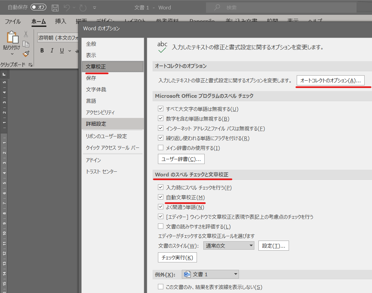Click オートコレクトのオプション button
Screen dimensions: 372x293
click(x=330, y=80)
